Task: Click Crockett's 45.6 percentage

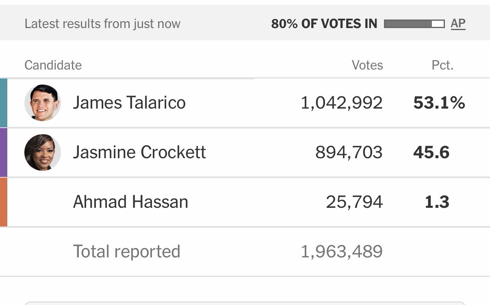Action: click(x=431, y=152)
